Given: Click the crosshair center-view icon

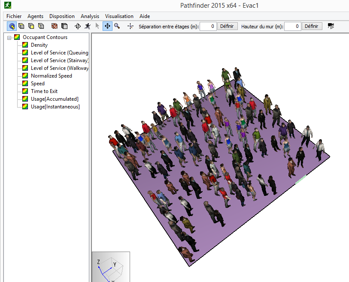Looking at the screenshot, I should tap(130, 26).
